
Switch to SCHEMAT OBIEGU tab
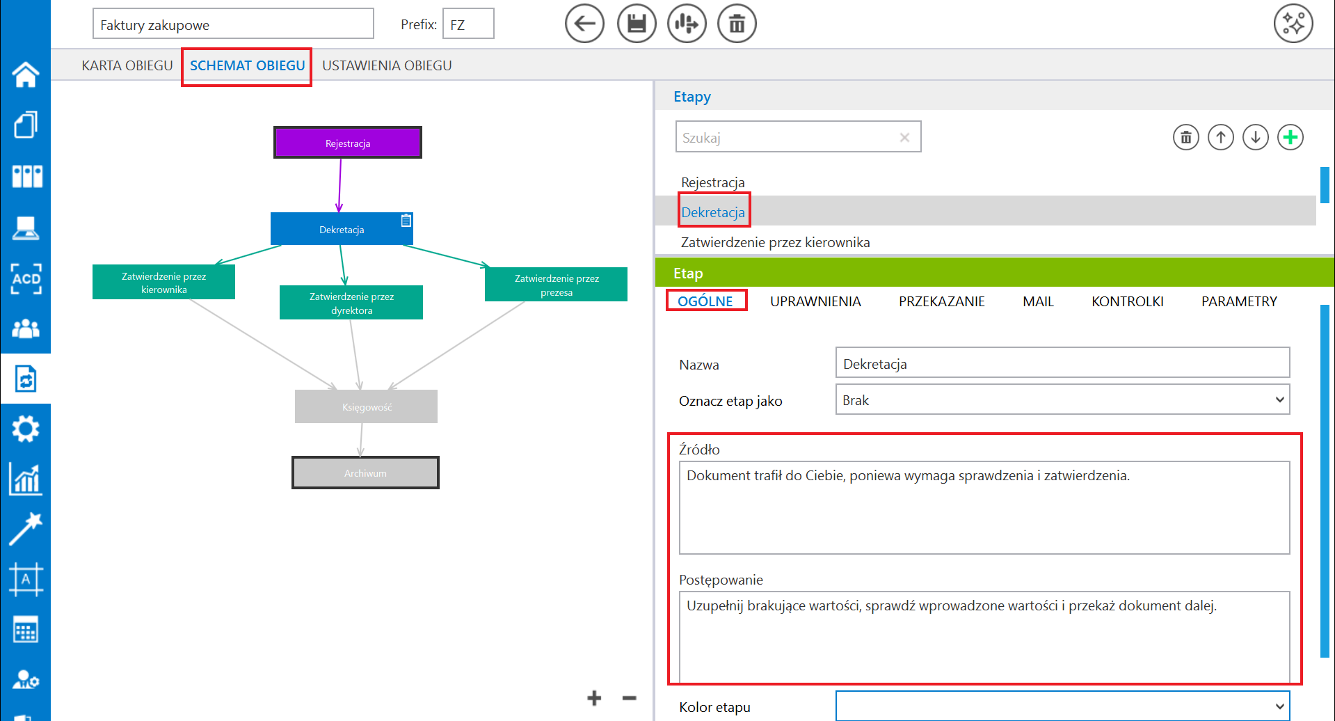pyautogui.click(x=247, y=65)
